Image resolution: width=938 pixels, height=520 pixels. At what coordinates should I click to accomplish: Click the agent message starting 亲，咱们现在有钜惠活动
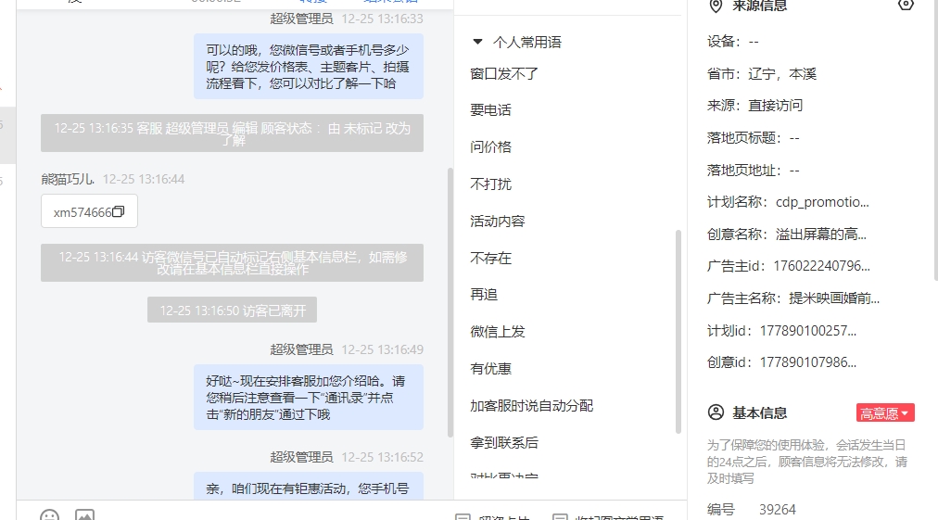point(308,486)
